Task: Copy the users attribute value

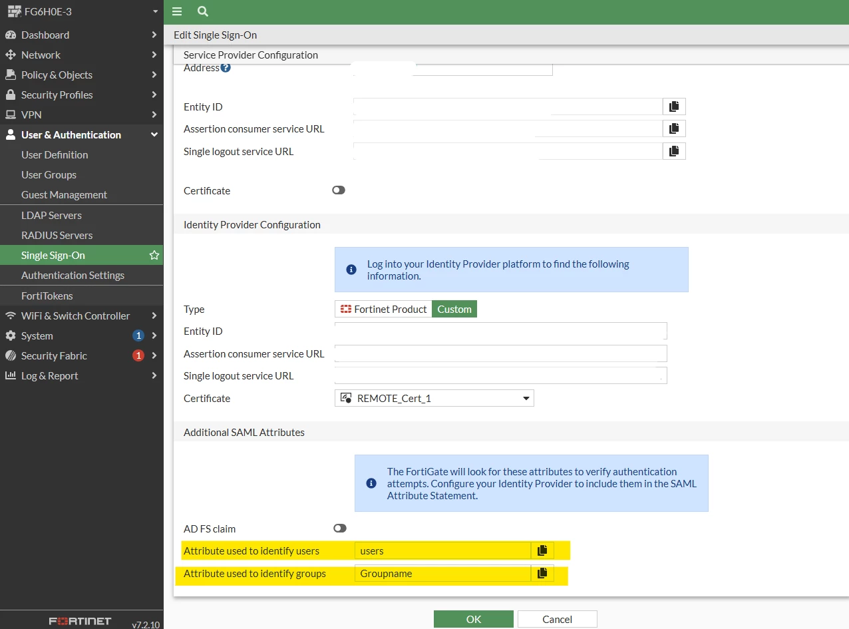Action: click(542, 550)
